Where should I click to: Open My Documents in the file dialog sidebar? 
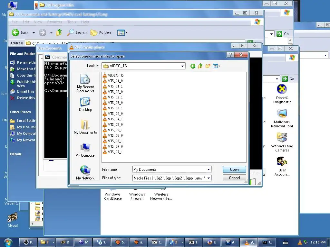pyautogui.click(x=85, y=127)
